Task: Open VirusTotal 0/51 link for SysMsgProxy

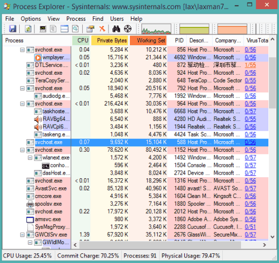Action: (x=250, y=227)
